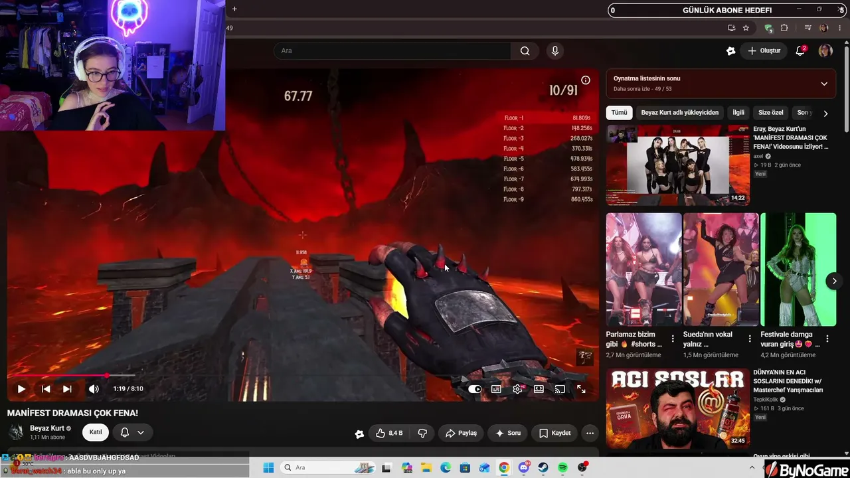Image resolution: width=850 pixels, height=478 pixels.
Task: Save the video with Kaydet
Action: coord(554,433)
